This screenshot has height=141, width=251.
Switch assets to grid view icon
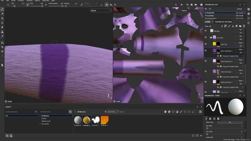(200, 112)
